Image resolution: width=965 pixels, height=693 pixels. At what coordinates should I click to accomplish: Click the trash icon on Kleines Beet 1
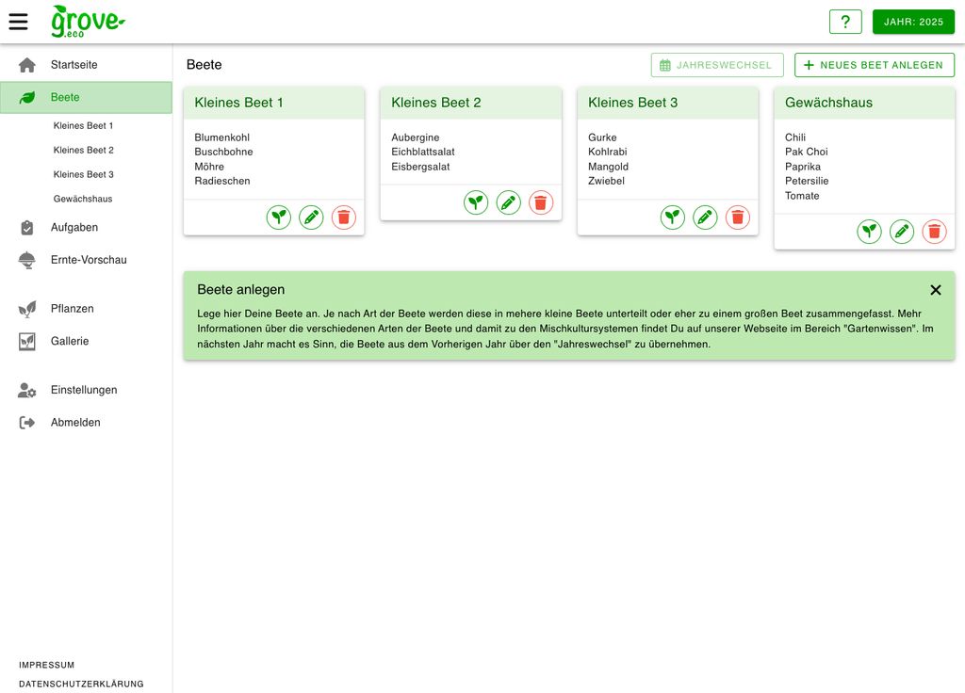(343, 217)
